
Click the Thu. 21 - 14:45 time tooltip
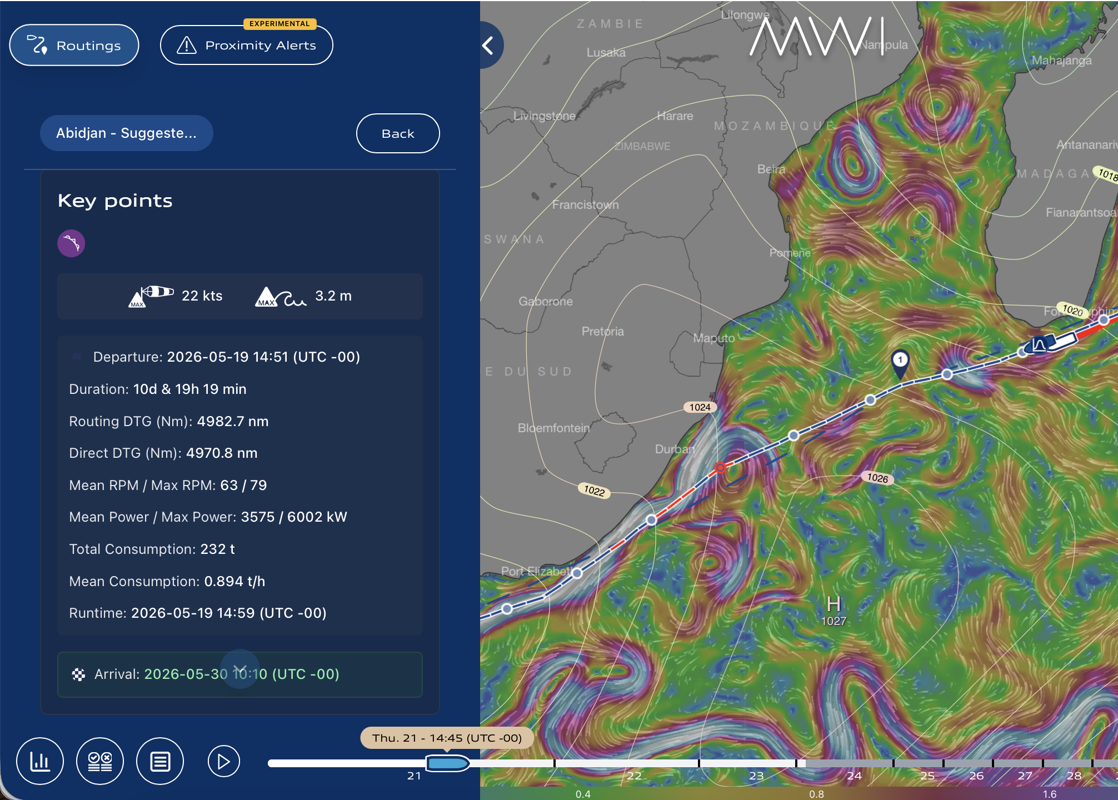click(x=447, y=738)
